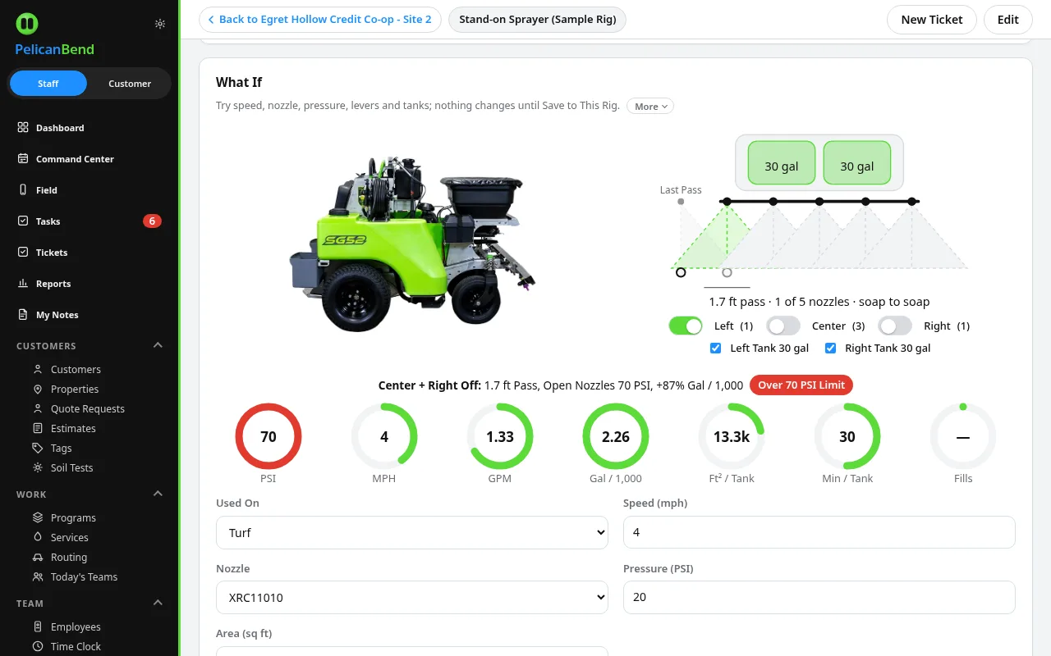1051x656 pixels.
Task: Click the PelicanBend logo icon
Action: [x=27, y=24]
